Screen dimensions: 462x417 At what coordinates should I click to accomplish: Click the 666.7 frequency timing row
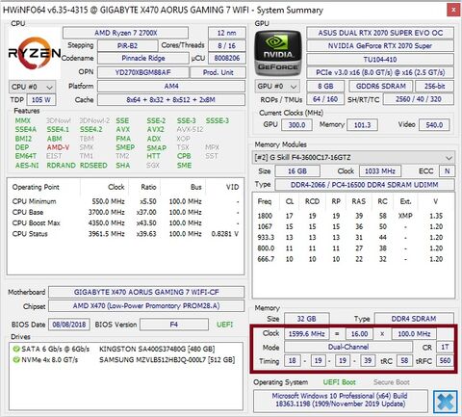tap(353, 259)
